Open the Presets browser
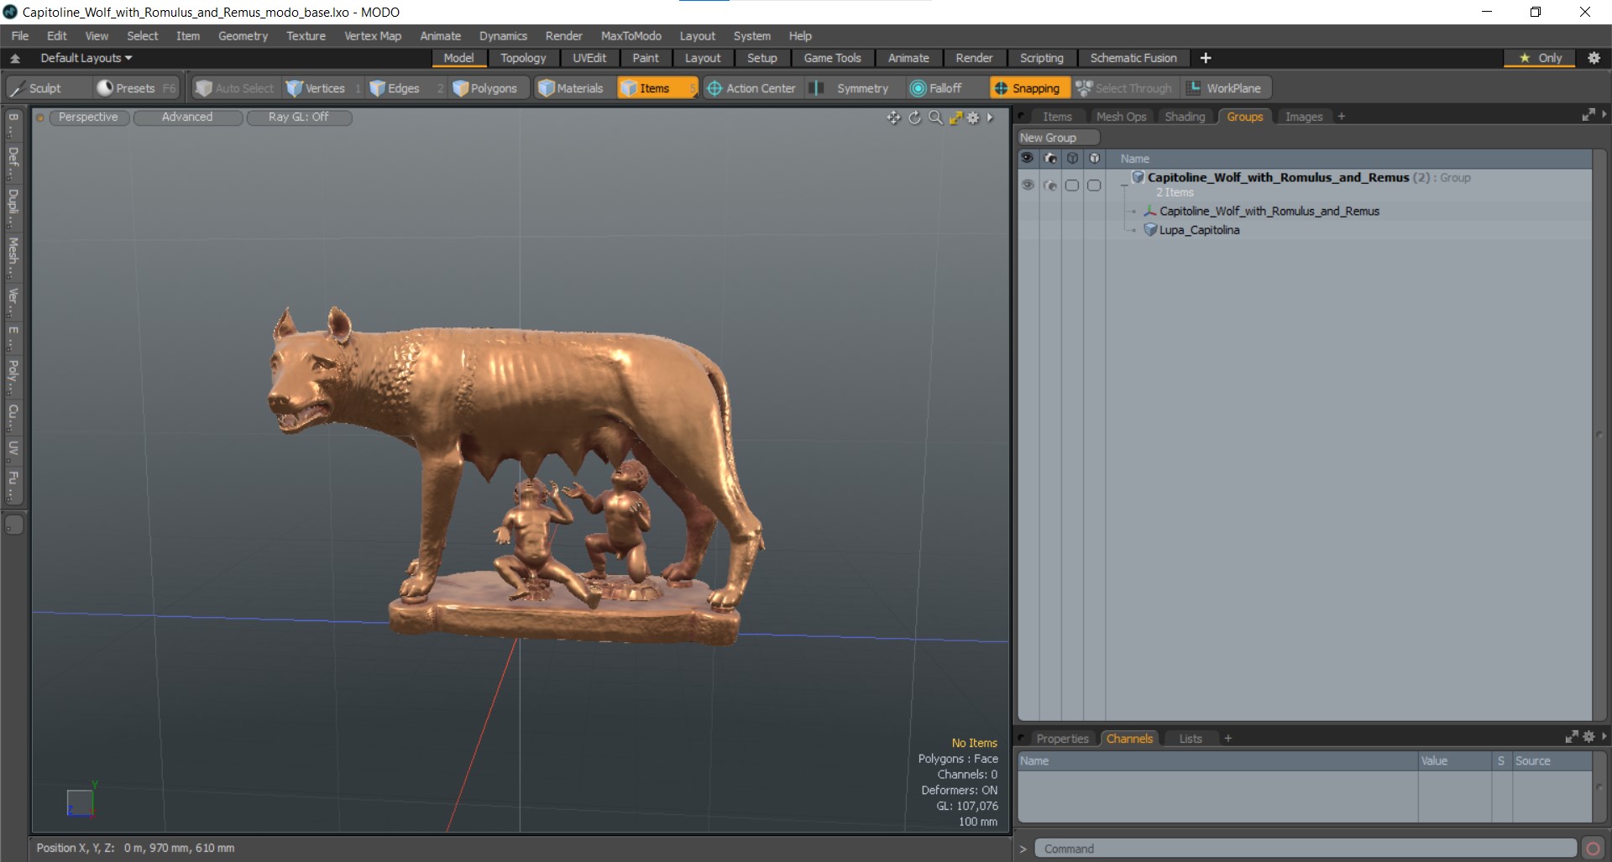The height and width of the screenshot is (862, 1612). [134, 88]
